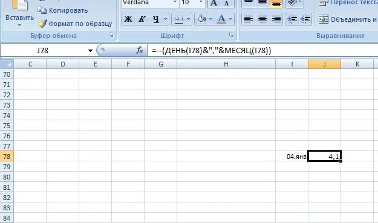Select column E header
This screenshot has width=378, height=223.
coord(95,64)
